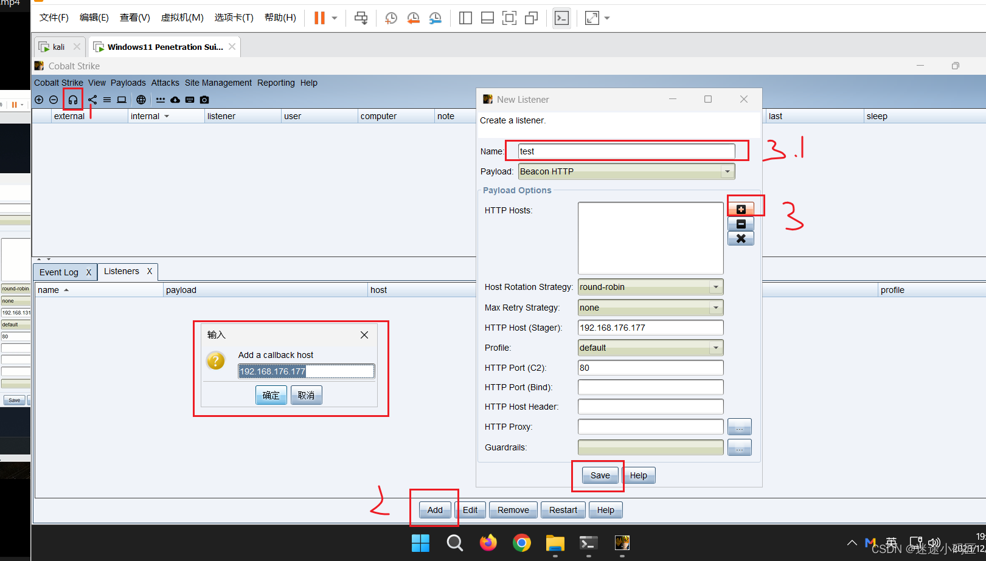Screen dimensions: 986x561
Task: Launch Firefox from the taskbar
Action: (x=488, y=543)
